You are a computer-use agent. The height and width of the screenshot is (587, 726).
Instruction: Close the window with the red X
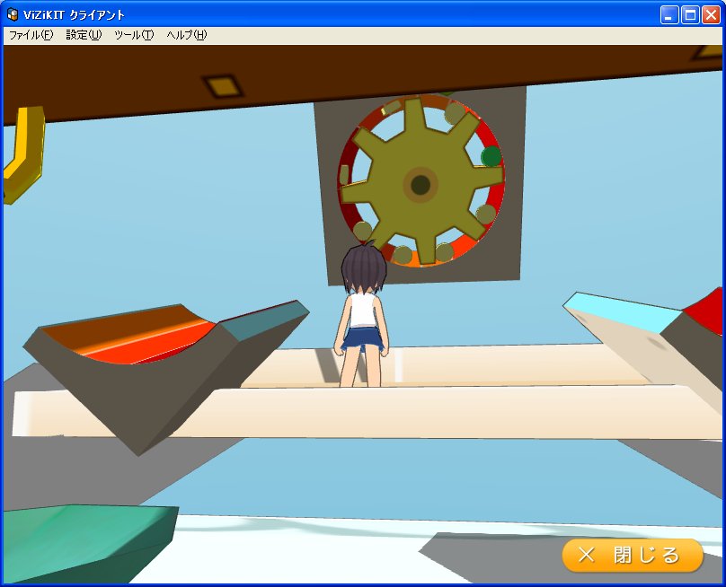coord(711,14)
